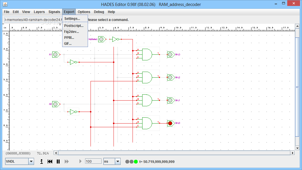Image resolution: width=302 pixels, height=170 pixels.
Task: Open the Edit menu
Action: 16,12
